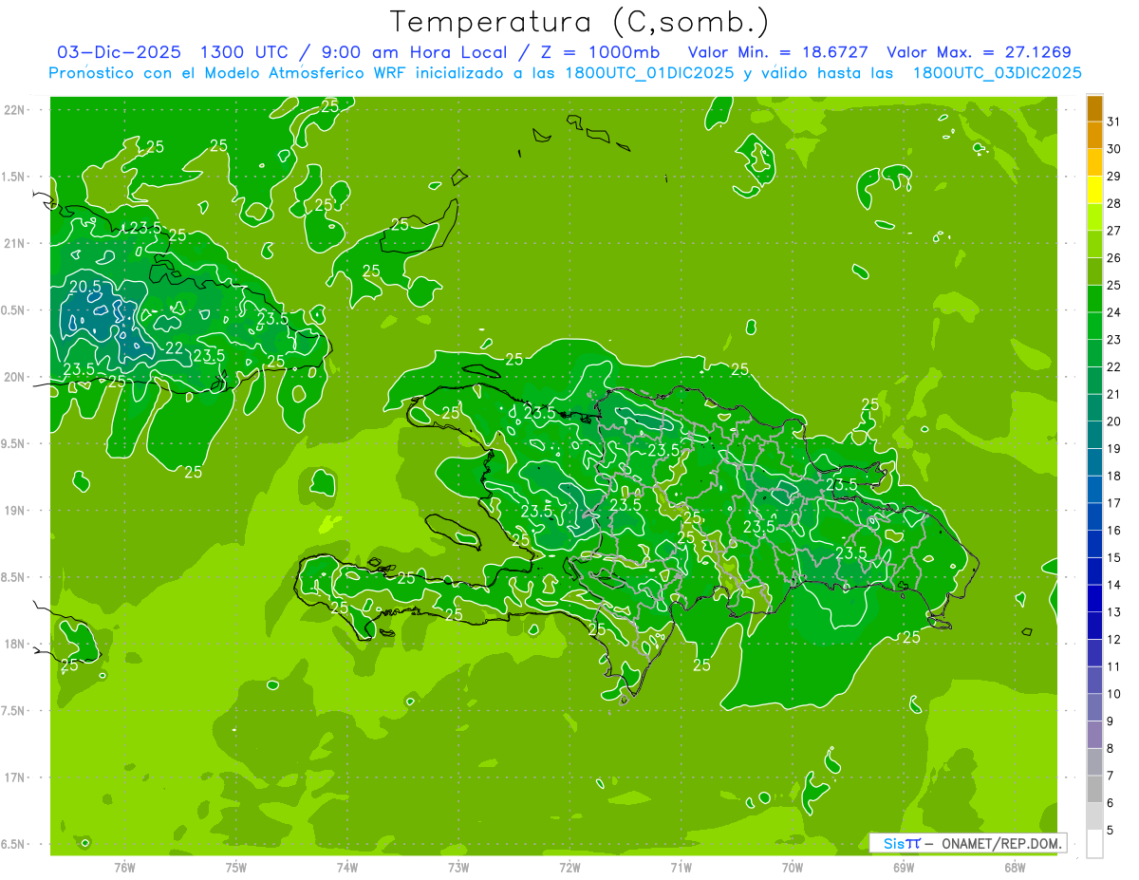
Task: Click the "27" colorbar scale label
Action: point(1114,231)
